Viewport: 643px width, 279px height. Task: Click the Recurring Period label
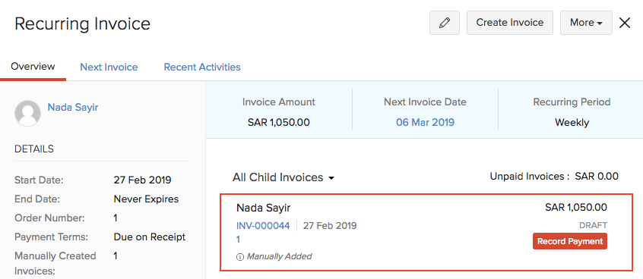click(572, 102)
